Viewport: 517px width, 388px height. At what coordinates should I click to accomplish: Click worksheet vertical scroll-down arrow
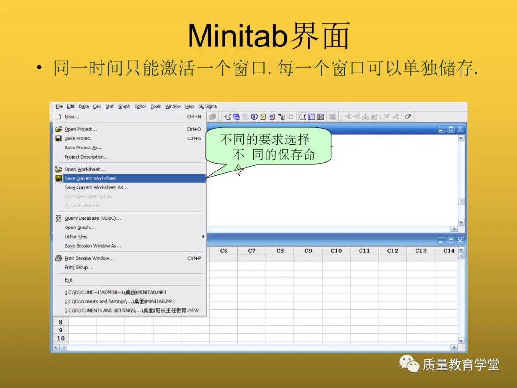tap(461, 341)
